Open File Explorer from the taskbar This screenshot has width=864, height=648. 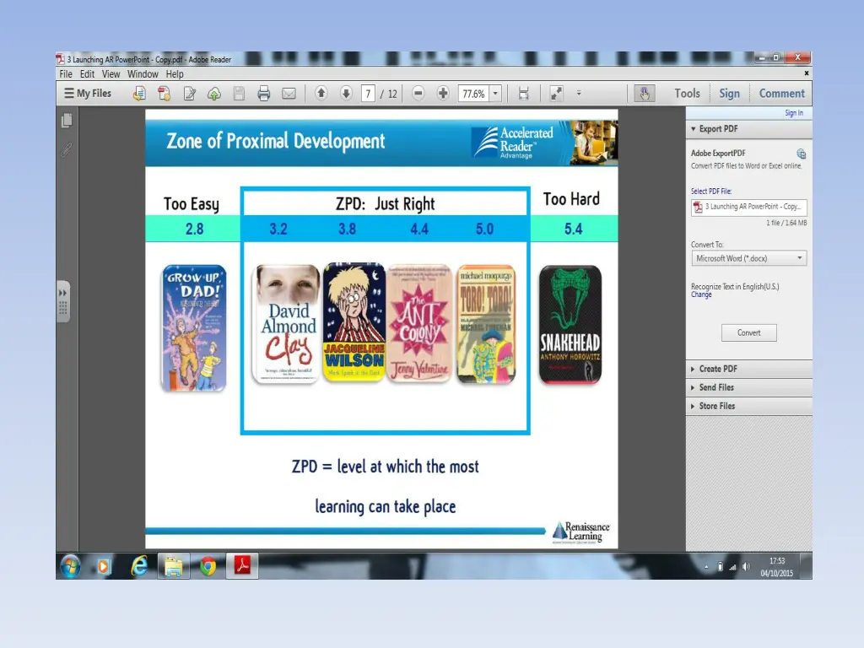[174, 566]
